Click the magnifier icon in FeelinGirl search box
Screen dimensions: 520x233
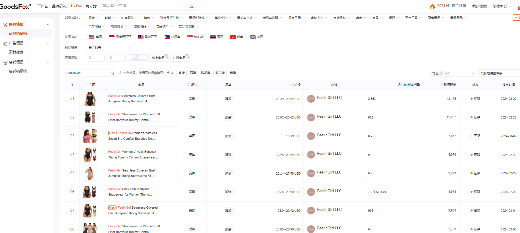click(112, 73)
